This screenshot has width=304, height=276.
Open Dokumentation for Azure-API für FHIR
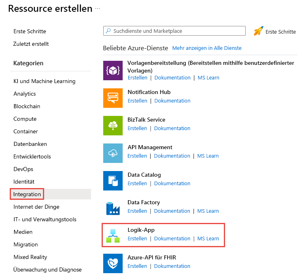click(172, 266)
